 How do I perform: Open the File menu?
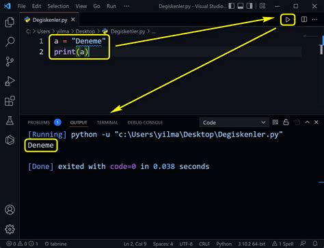point(21,6)
